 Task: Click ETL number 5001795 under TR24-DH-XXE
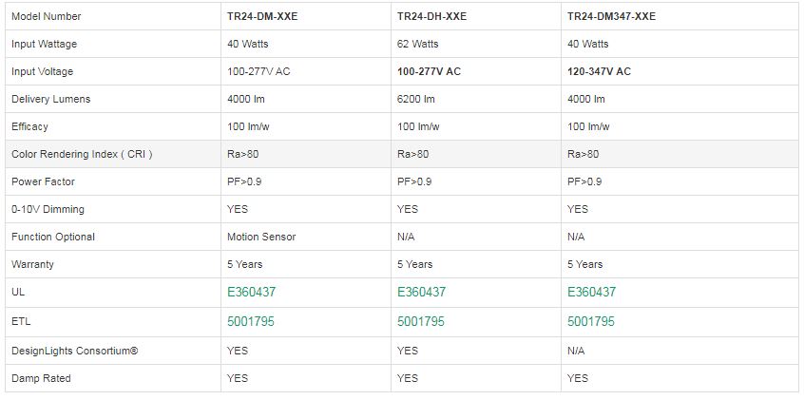point(421,322)
